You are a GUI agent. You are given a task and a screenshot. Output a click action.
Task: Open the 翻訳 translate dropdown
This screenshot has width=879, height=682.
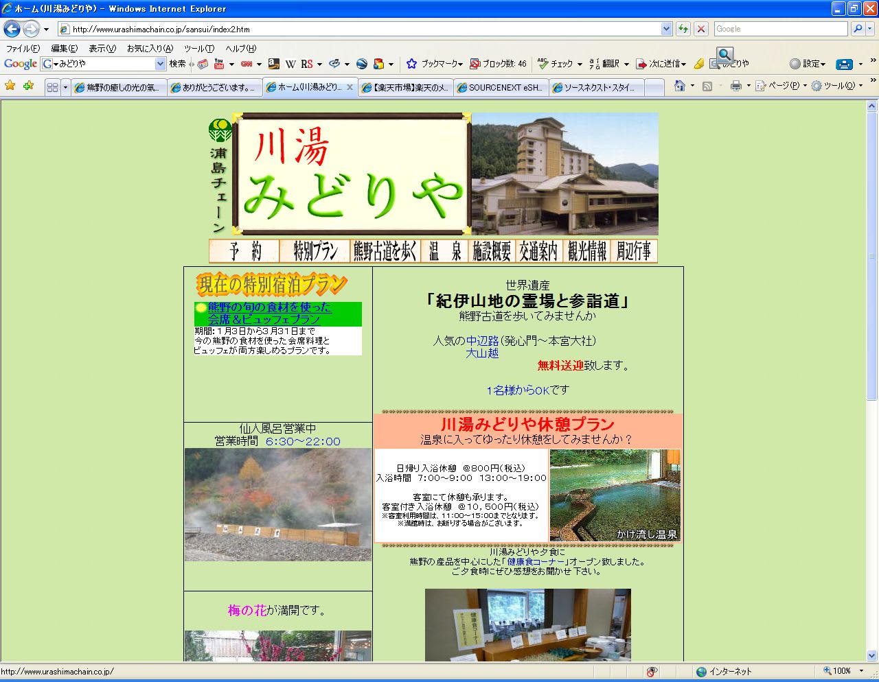coord(609,64)
